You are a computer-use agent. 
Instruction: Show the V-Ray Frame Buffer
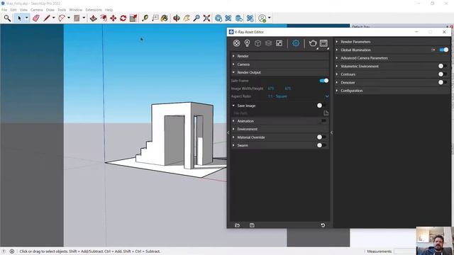tap(323, 43)
